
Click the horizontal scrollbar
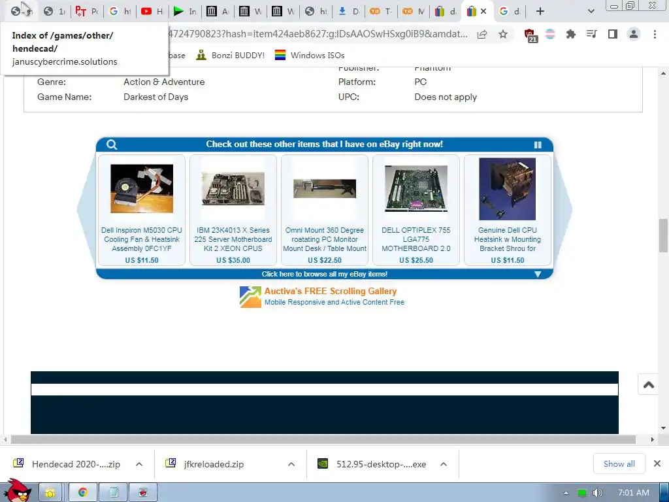click(x=323, y=439)
